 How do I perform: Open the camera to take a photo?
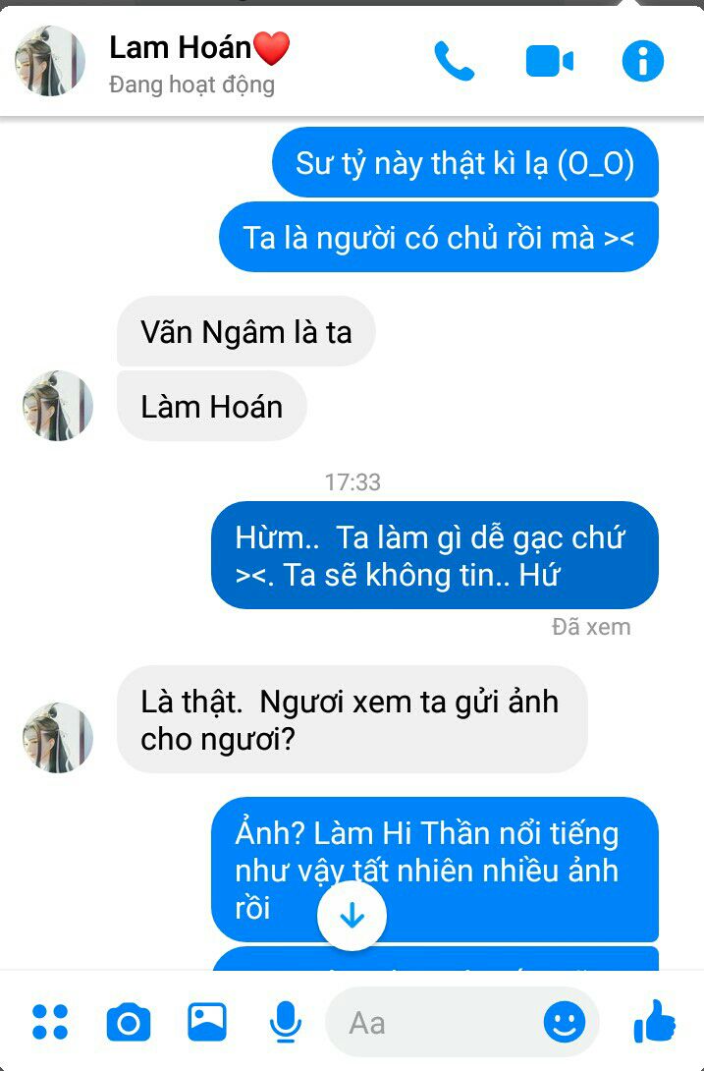point(129,1023)
